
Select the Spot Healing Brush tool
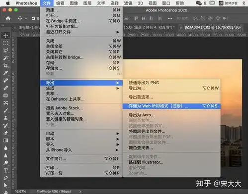(x=5, y=80)
